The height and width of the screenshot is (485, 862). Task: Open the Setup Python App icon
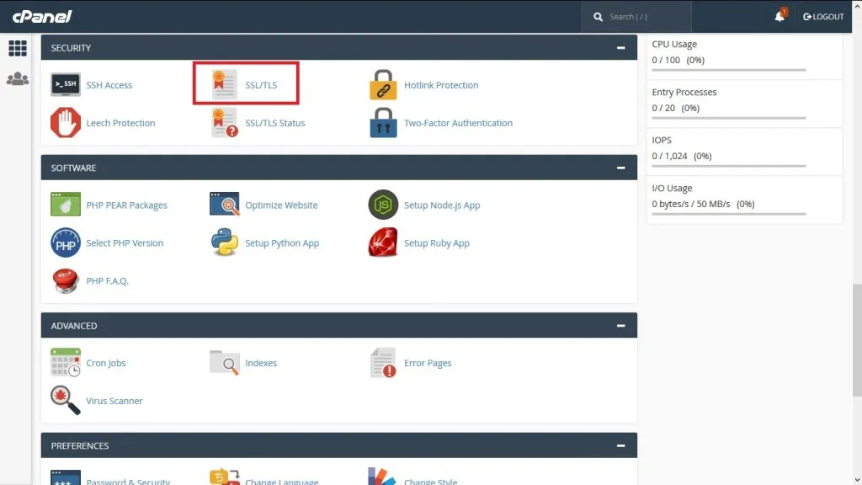[x=224, y=242]
